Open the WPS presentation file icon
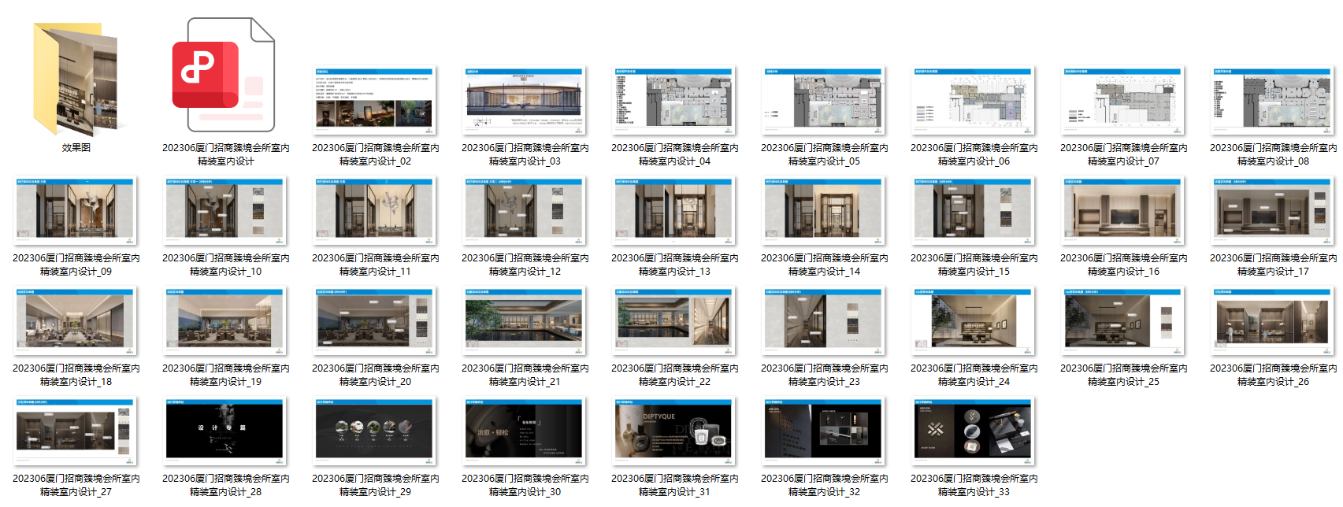The image size is (1343, 507). point(225,76)
